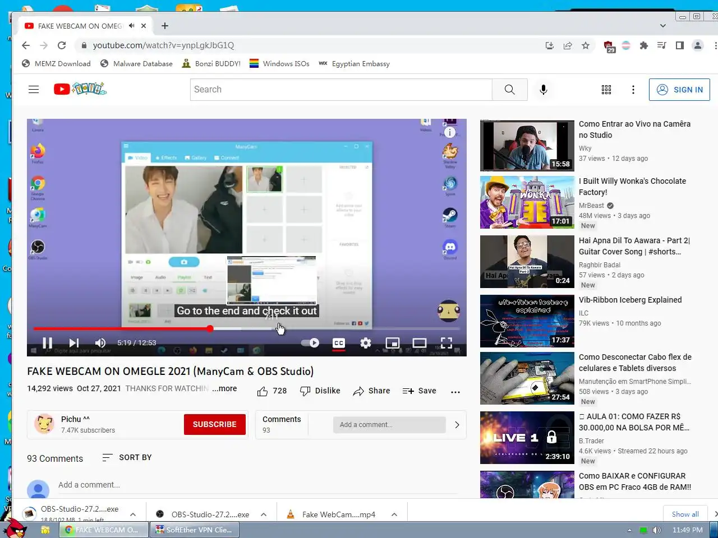Expand the Comments preview chevron
The height and width of the screenshot is (538, 718).
coord(457,425)
